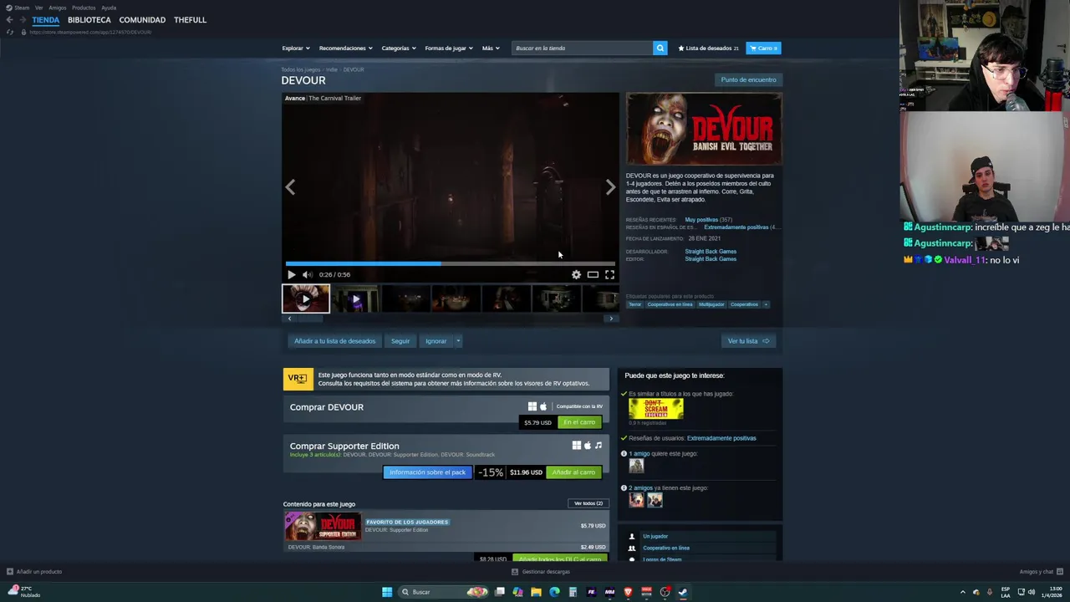Open Friends and chat icon

click(x=1060, y=572)
